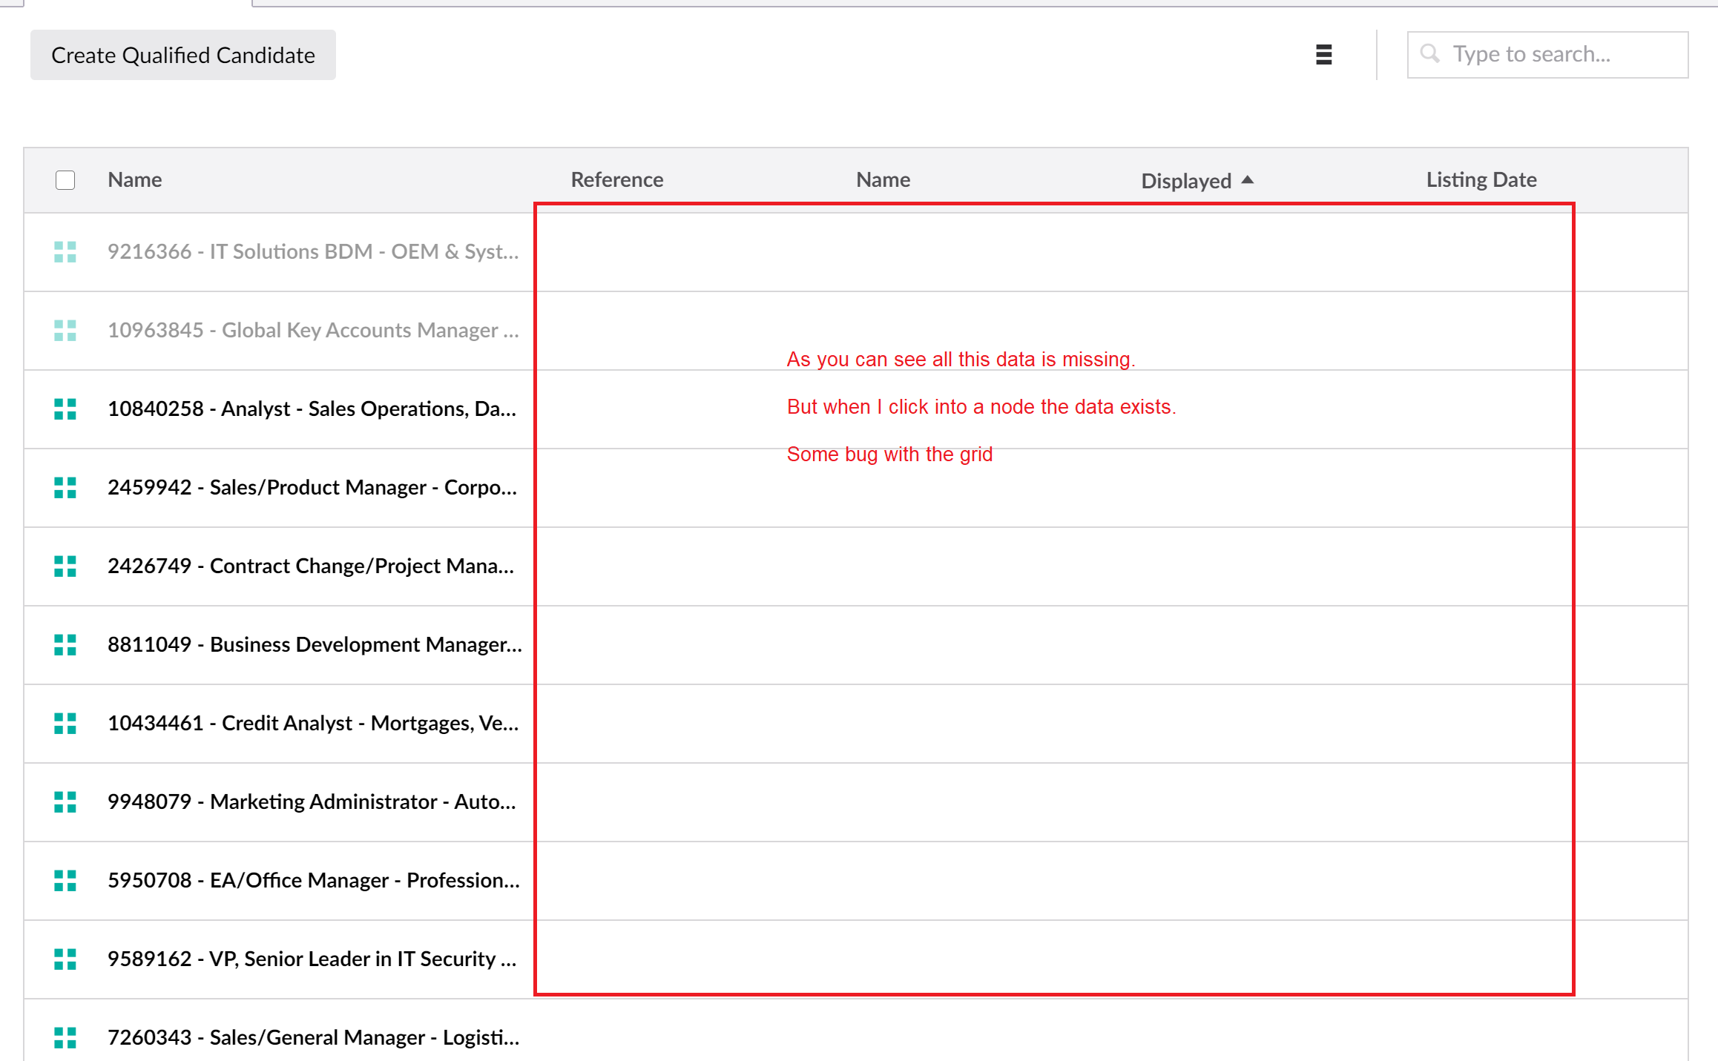Click grid icon beside 2459942 Sales/Product Manager
1718x1061 pixels.
pos(65,488)
